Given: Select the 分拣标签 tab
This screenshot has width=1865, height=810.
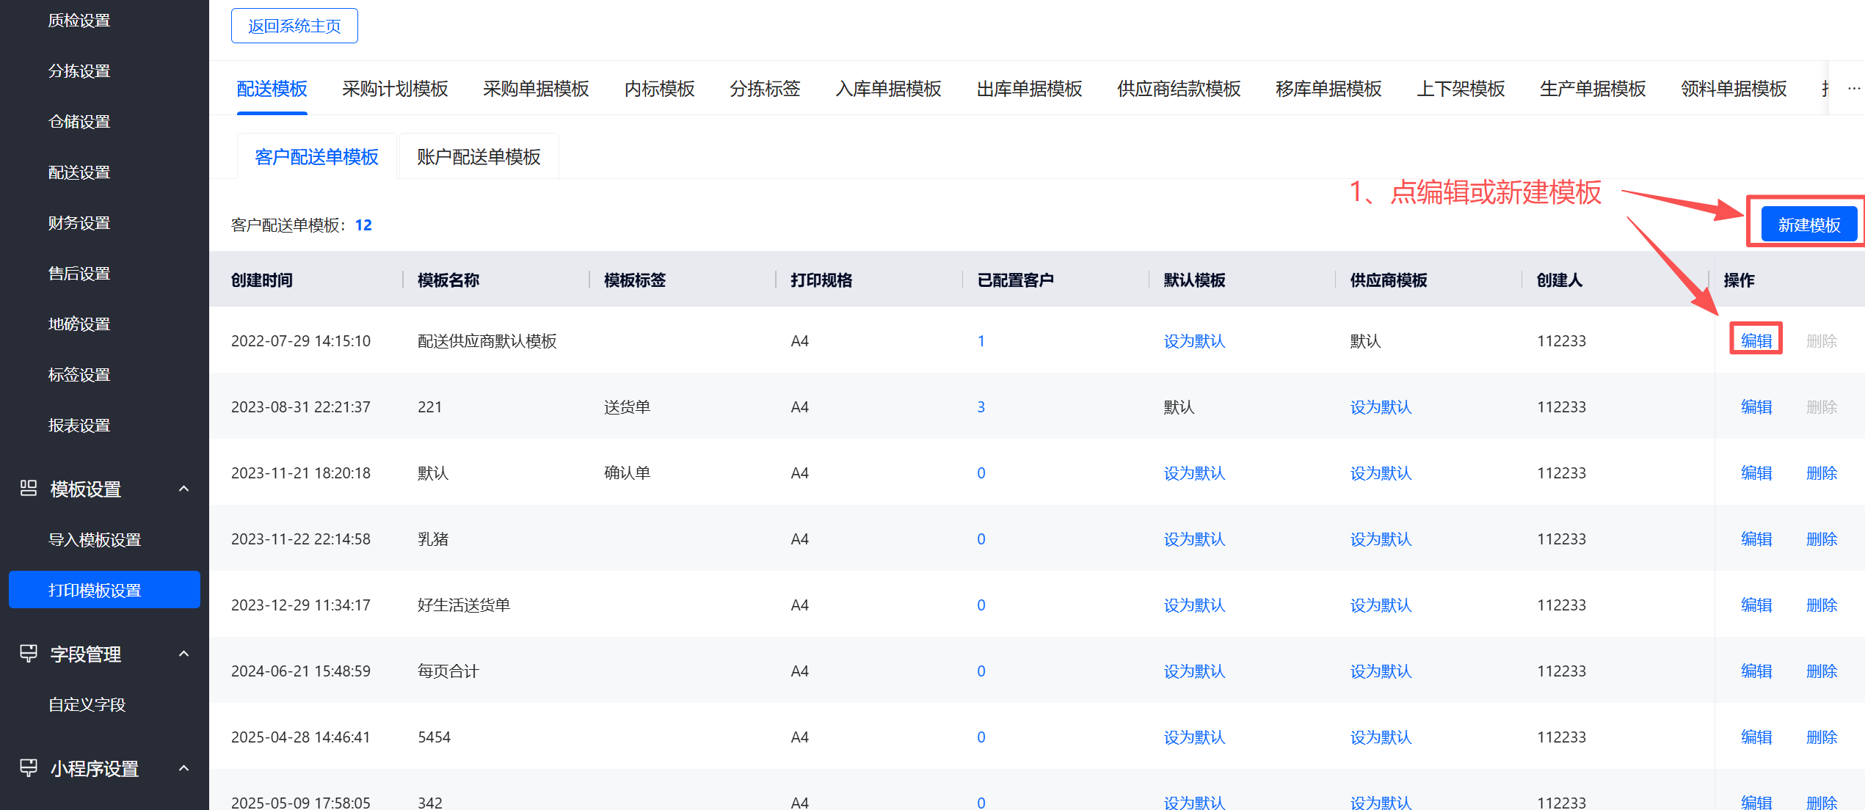Looking at the screenshot, I should pos(764,89).
